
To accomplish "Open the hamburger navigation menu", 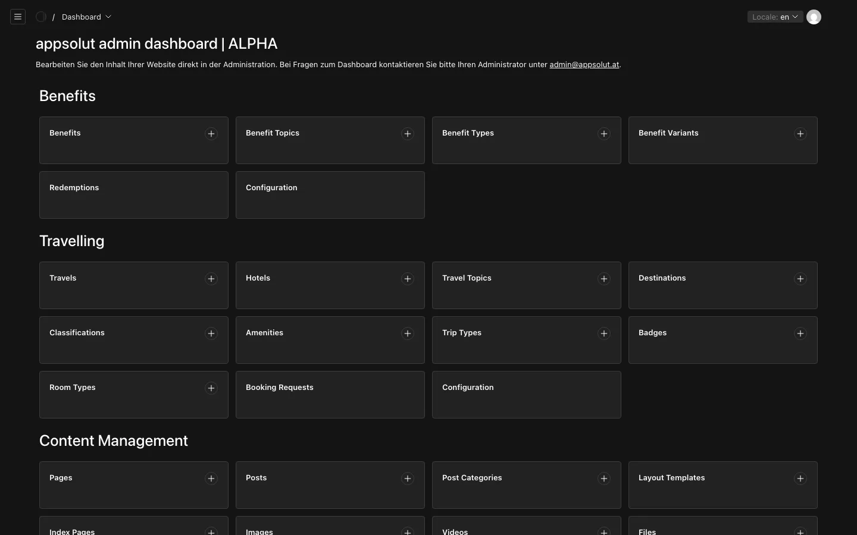I will (x=18, y=17).
